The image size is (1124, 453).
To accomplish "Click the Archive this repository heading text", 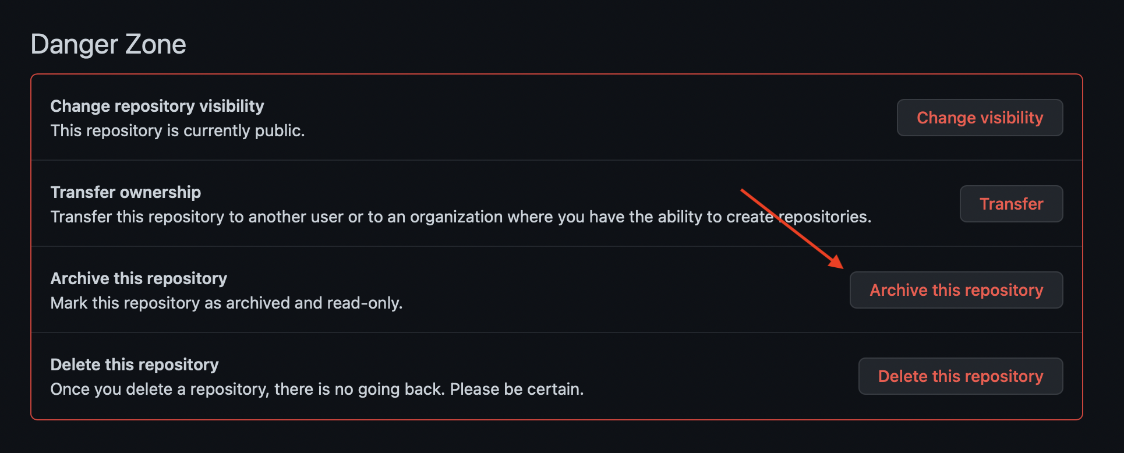I will pyautogui.click(x=139, y=278).
